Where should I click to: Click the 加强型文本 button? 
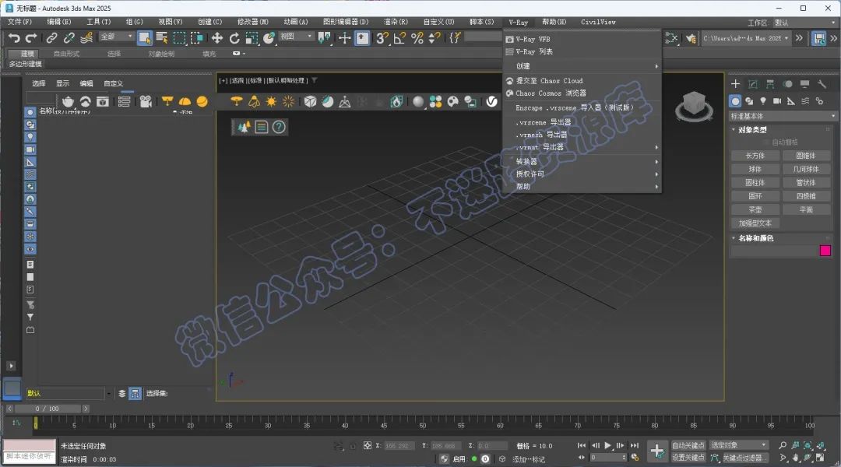point(755,223)
